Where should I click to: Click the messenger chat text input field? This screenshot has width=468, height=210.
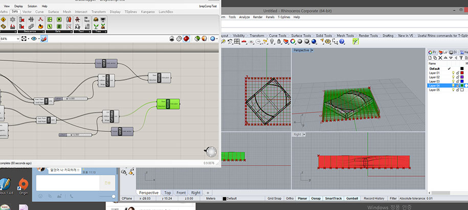coord(68,183)
